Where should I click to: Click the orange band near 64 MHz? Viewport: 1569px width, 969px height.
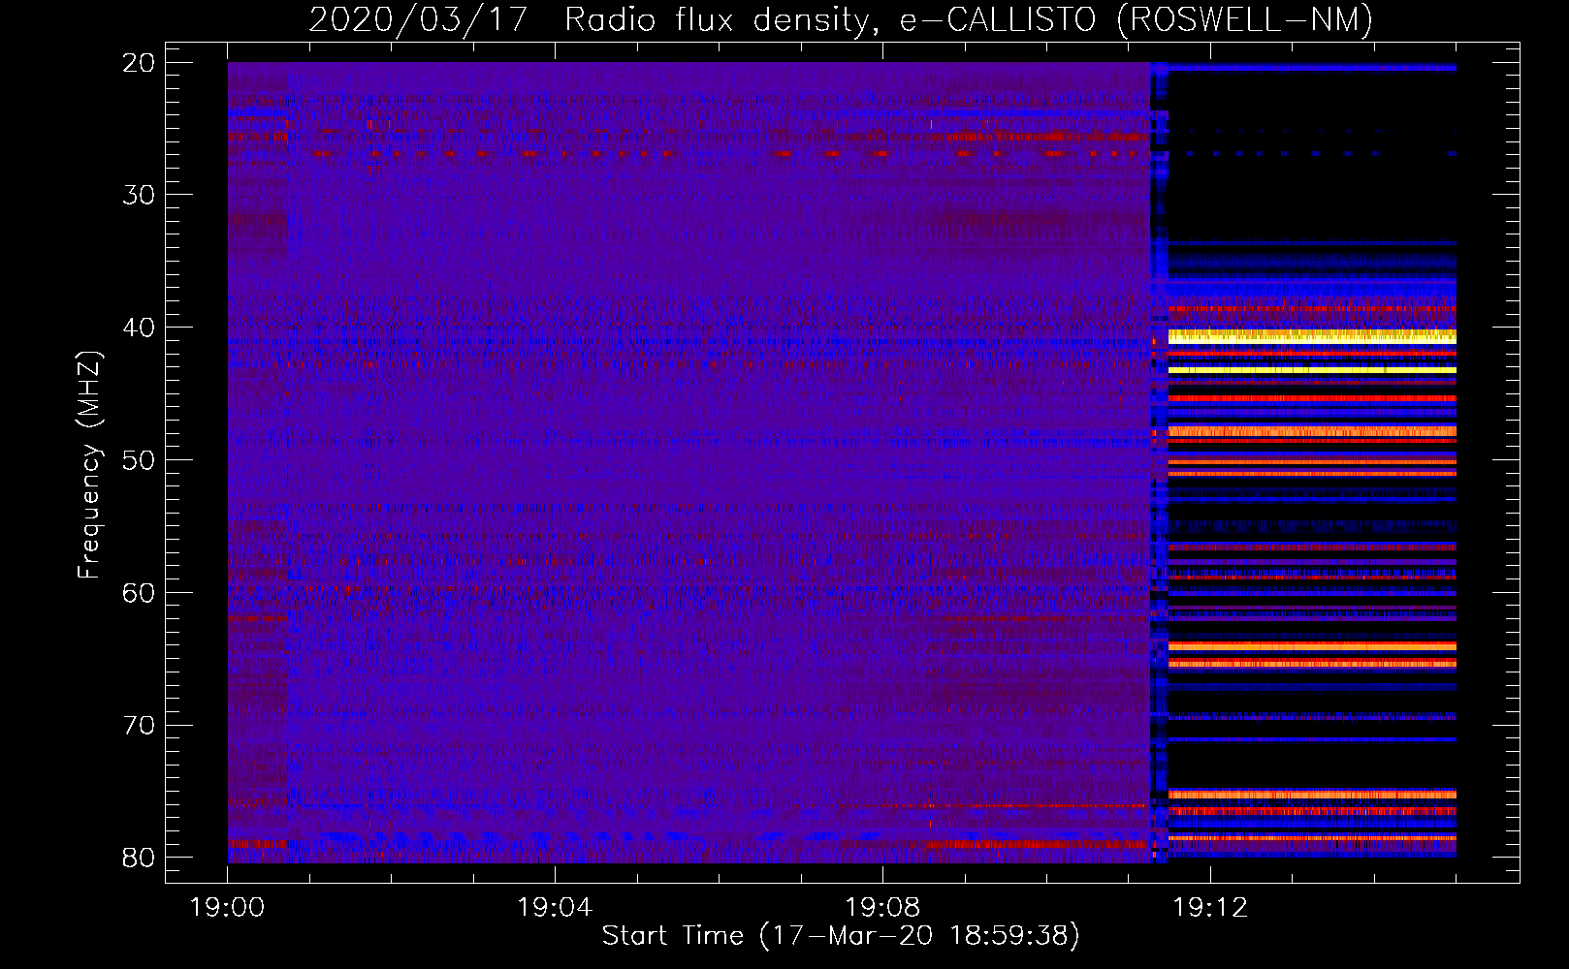point(1312,646)
